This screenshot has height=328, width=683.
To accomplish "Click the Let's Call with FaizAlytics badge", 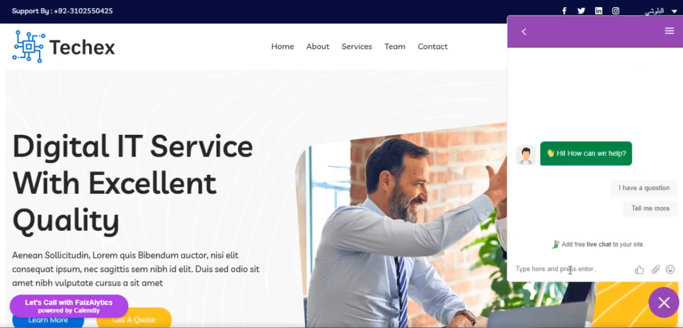I will [69, 306].
